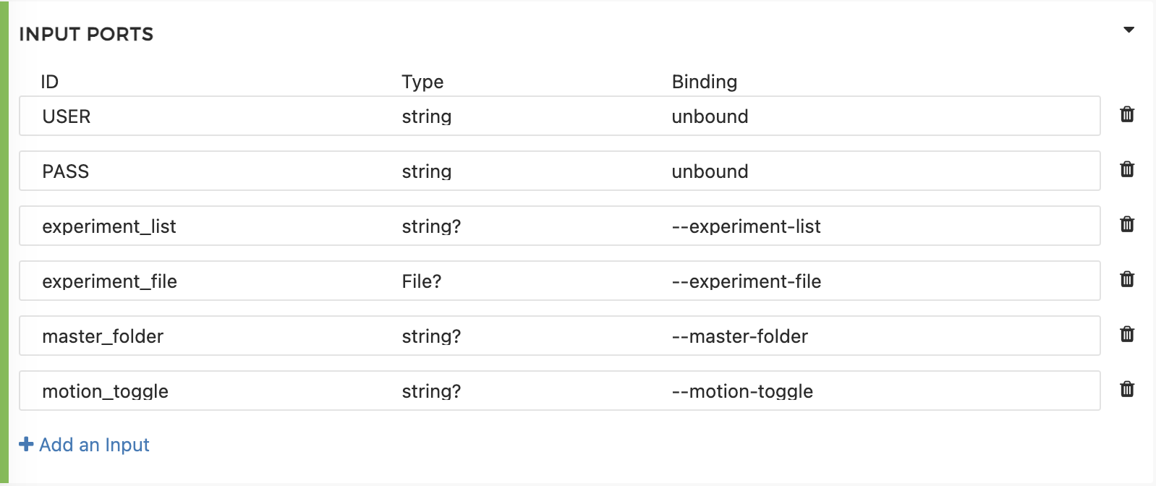
Task: Open the master_folder type string? value
Action: (431, 336)
